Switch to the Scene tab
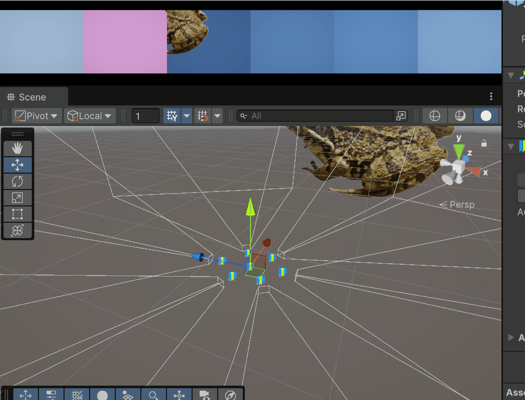Screen dimensions: 525x400 [32, 97]
